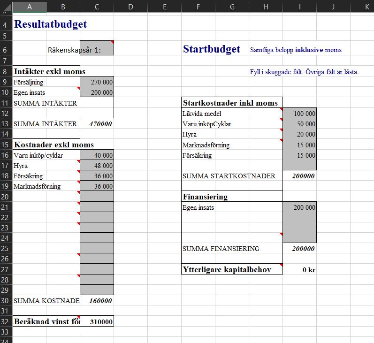Click the Varu inköp/cyklar cost 40 000
Screen dimensions: 374x343
pos(97,155)
